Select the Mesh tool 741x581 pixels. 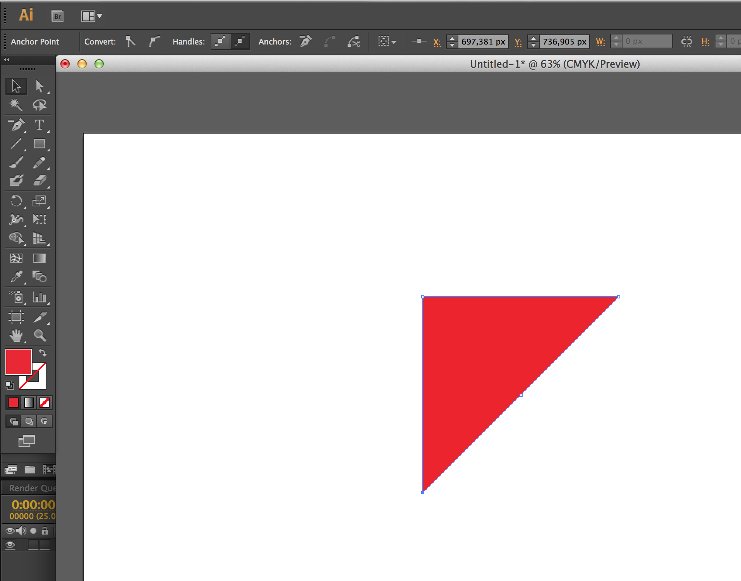[x=16, y=258]
